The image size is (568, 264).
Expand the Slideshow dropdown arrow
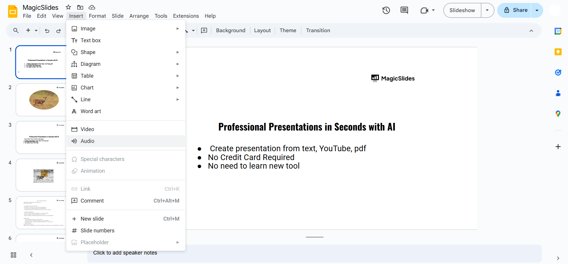(487, 10)
